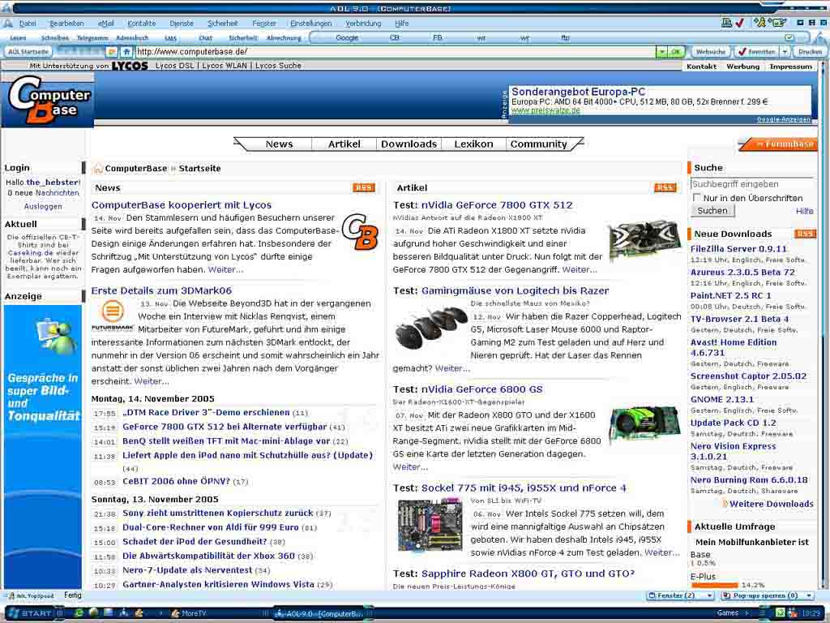Expand the Fenster (2) dropdown in the status bar
The width and height of the screenshot is (830, 623).
point(710,595)
